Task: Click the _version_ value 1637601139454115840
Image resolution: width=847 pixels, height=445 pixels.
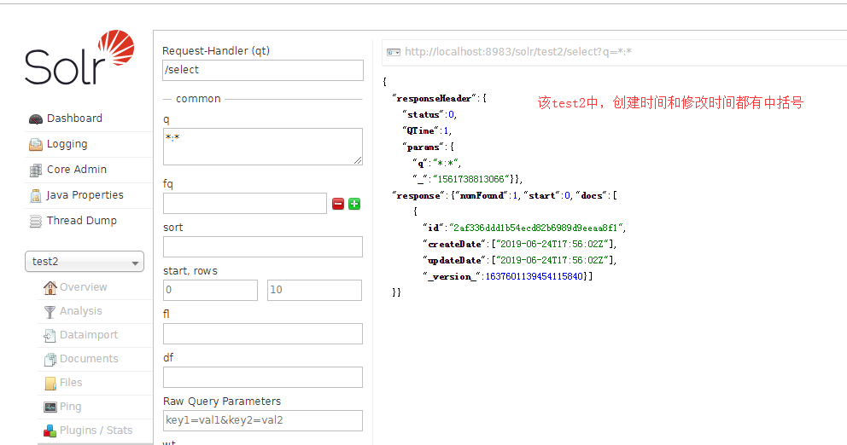Action: point(534,276)
